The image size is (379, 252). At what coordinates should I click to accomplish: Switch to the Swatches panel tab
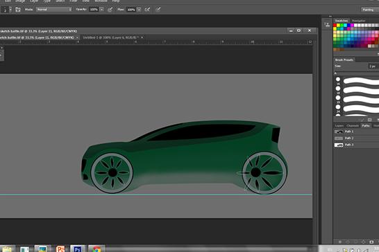pyautogui.click(x=342, y=21)
